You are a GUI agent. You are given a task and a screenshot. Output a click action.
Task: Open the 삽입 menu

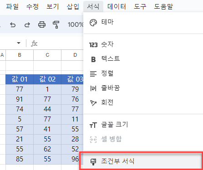tap(73, 6)
